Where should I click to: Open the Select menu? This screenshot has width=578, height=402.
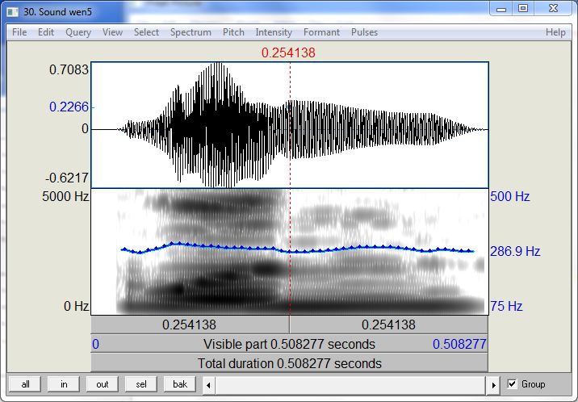(146, 32)
